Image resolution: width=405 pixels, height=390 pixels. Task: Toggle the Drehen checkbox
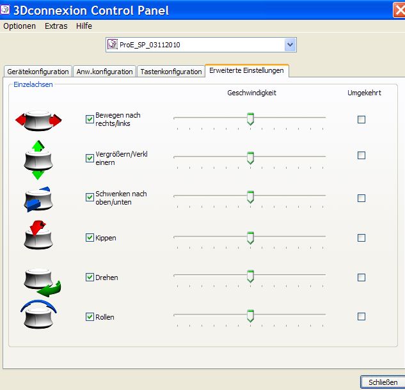[x=90, y=277]
